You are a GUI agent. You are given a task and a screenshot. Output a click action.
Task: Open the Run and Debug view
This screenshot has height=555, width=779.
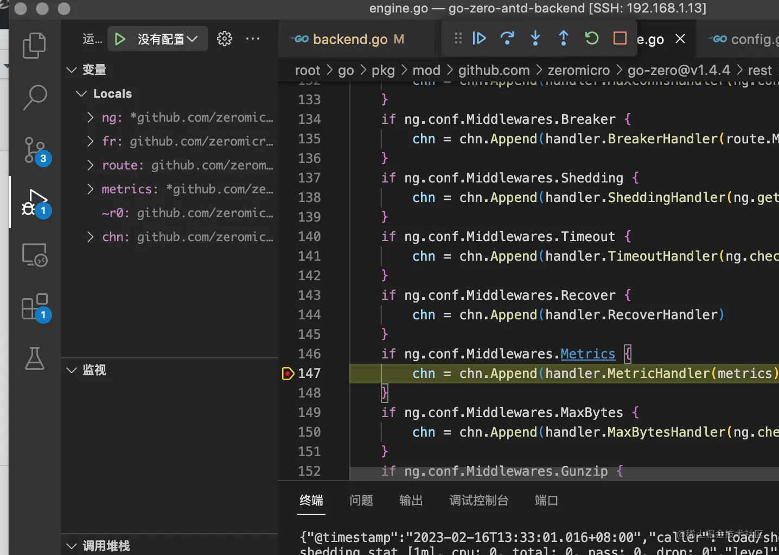(36, 203)
